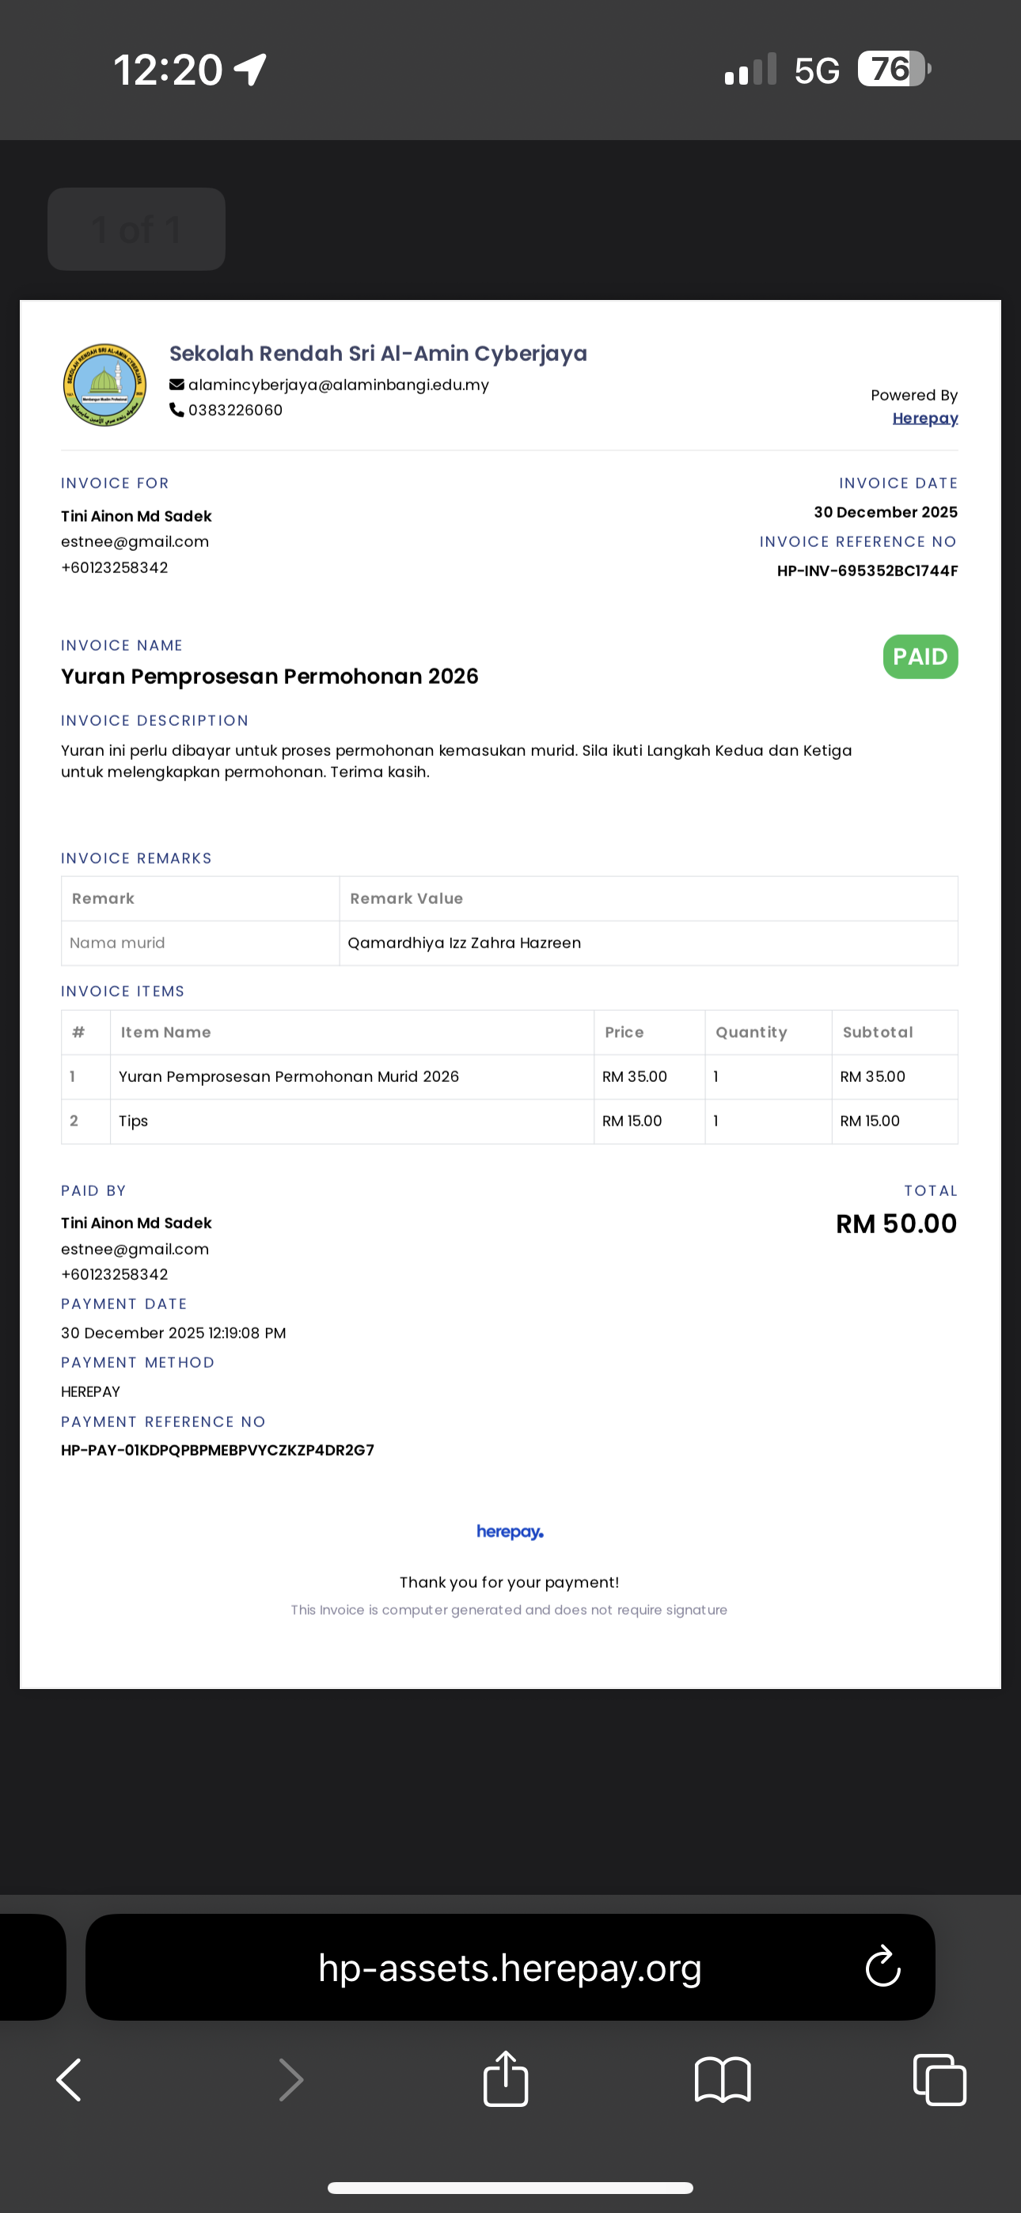
Task: Tap the hp-assets.herepay.org address bar
Action: coord(510,1966)
